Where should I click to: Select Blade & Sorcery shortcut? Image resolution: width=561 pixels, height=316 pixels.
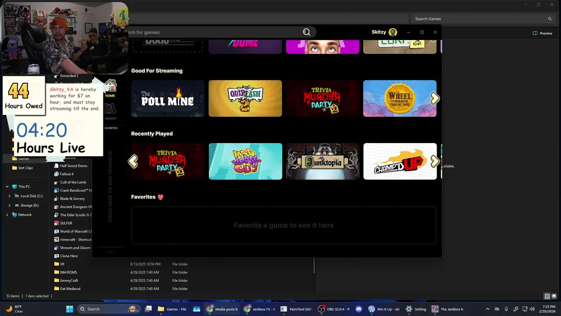tap(69, 198)
